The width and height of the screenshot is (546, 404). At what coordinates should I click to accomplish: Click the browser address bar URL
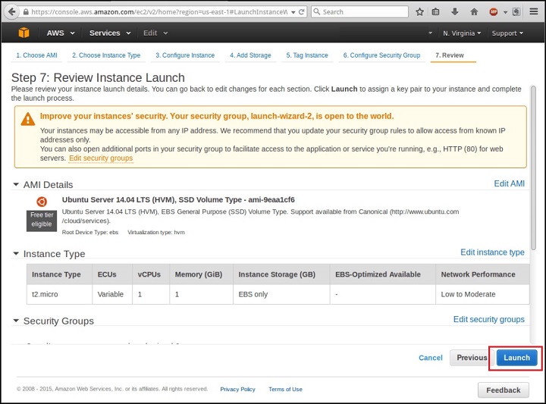pyautogui.click(x=159, y=12)
